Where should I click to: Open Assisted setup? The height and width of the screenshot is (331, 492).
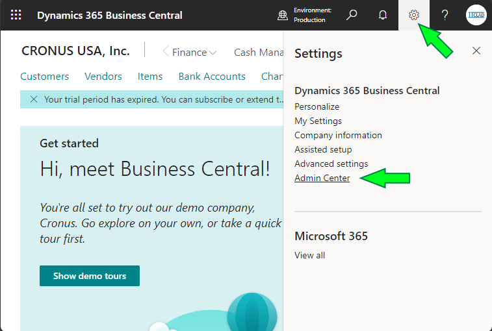pos(323,149)
